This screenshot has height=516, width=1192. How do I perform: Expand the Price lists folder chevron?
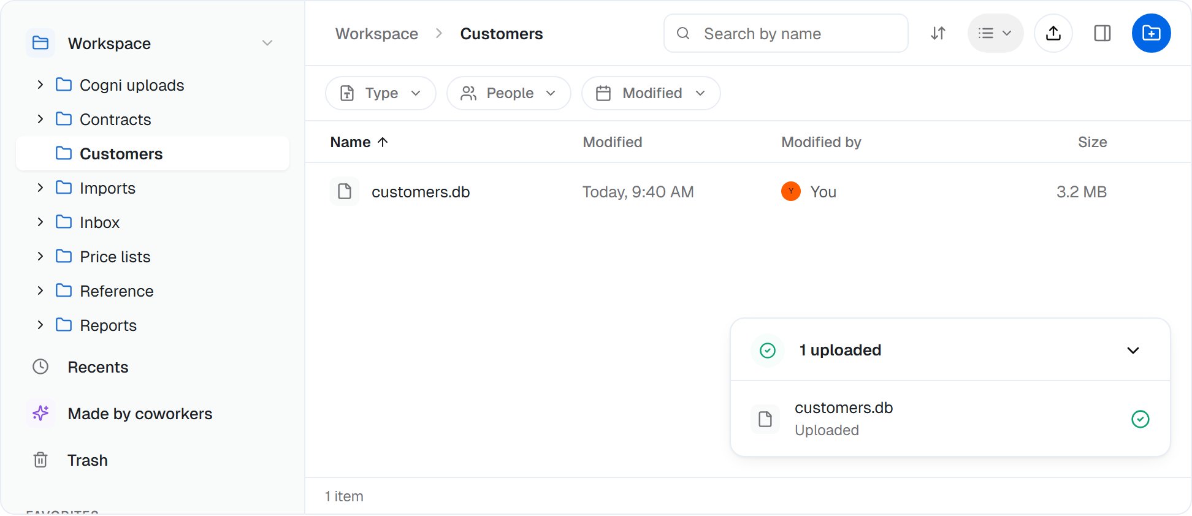click(40, 256)
